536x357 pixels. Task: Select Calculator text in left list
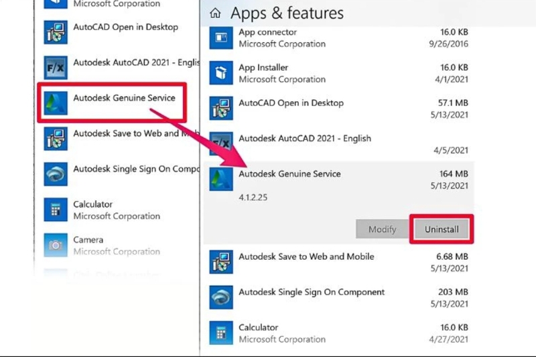pyautogui.click(x=92, y=204)
